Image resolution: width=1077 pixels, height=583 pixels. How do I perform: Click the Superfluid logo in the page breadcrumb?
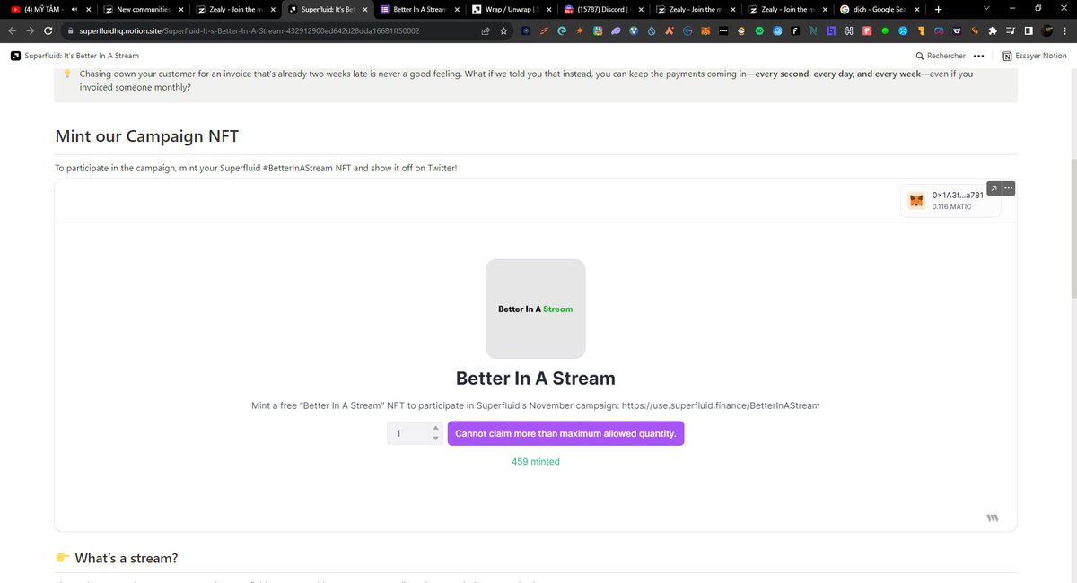tap(16, 56)
